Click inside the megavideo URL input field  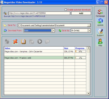39,13
